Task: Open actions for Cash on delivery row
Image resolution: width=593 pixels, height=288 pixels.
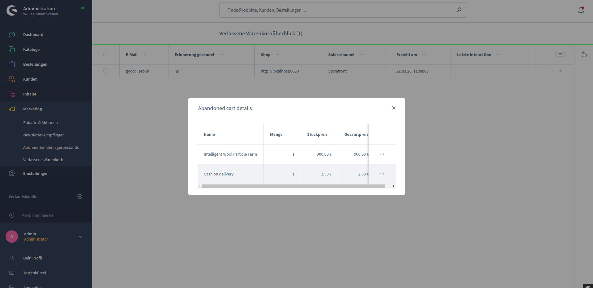Action: (382, 174)
